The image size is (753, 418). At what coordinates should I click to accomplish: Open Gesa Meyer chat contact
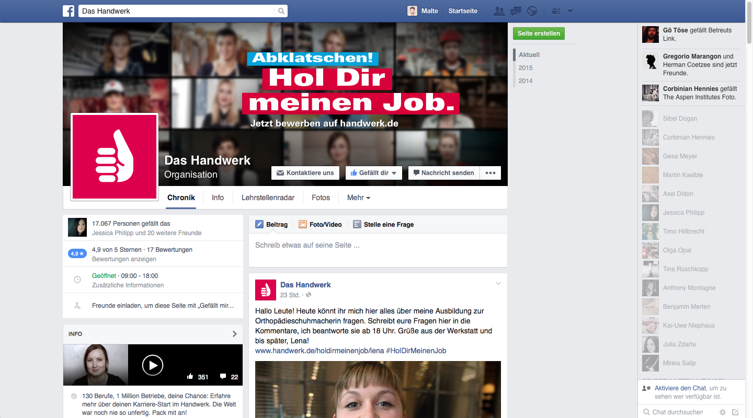[691, 156]
